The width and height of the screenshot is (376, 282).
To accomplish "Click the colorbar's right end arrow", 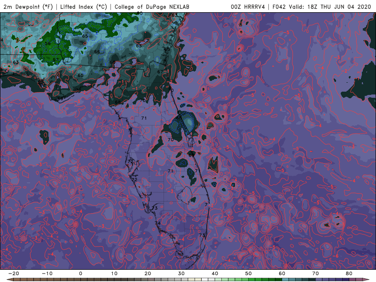I will coord(367,280).
